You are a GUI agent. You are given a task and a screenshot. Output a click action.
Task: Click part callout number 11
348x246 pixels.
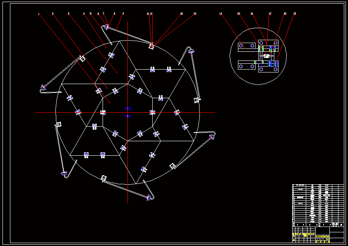[148, 14]
